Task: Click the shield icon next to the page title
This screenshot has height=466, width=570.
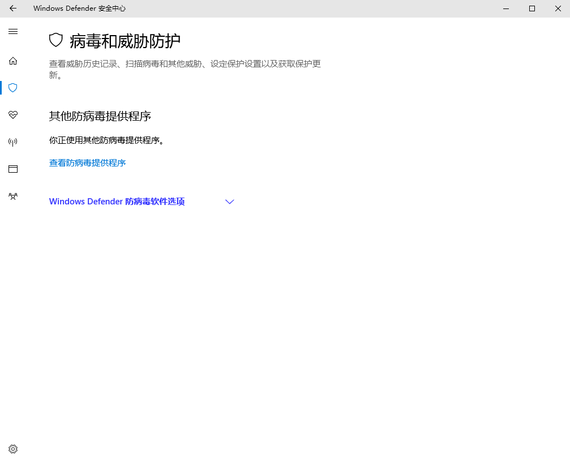Action: (55, 40)
